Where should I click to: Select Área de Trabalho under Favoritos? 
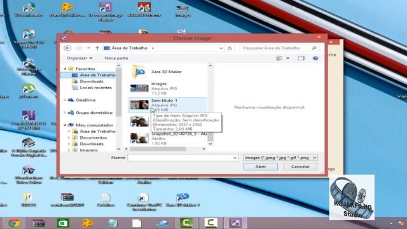point(97,75)
